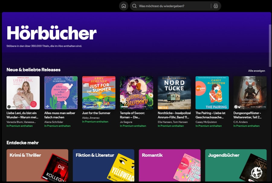Viewport: 272px width, 183px height.
Task: Click author text 'C.H. Anders'
Action: 241,122
